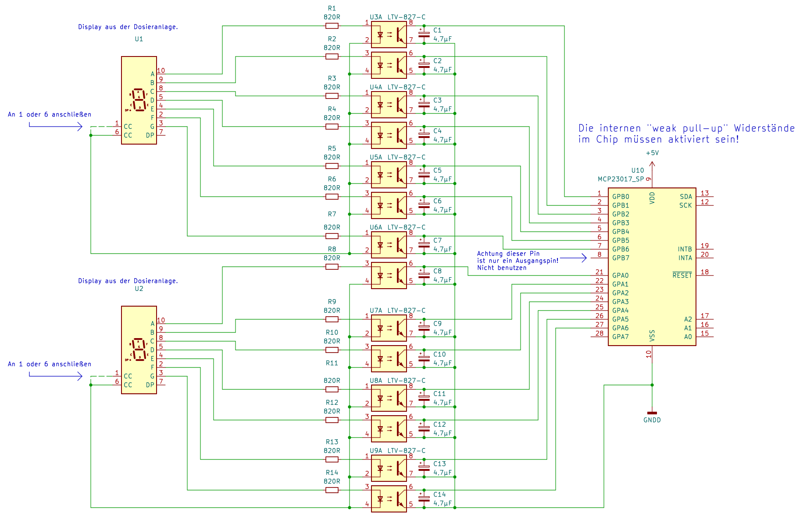Viewport: 803px width, 519px height.
Task: Click the GPB3 pin label
Action: tap(621, 223)
